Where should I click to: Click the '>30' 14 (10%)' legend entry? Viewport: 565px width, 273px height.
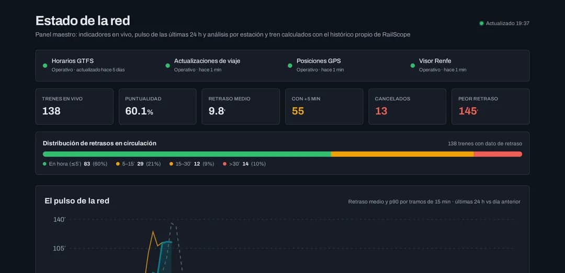point(244,164)
